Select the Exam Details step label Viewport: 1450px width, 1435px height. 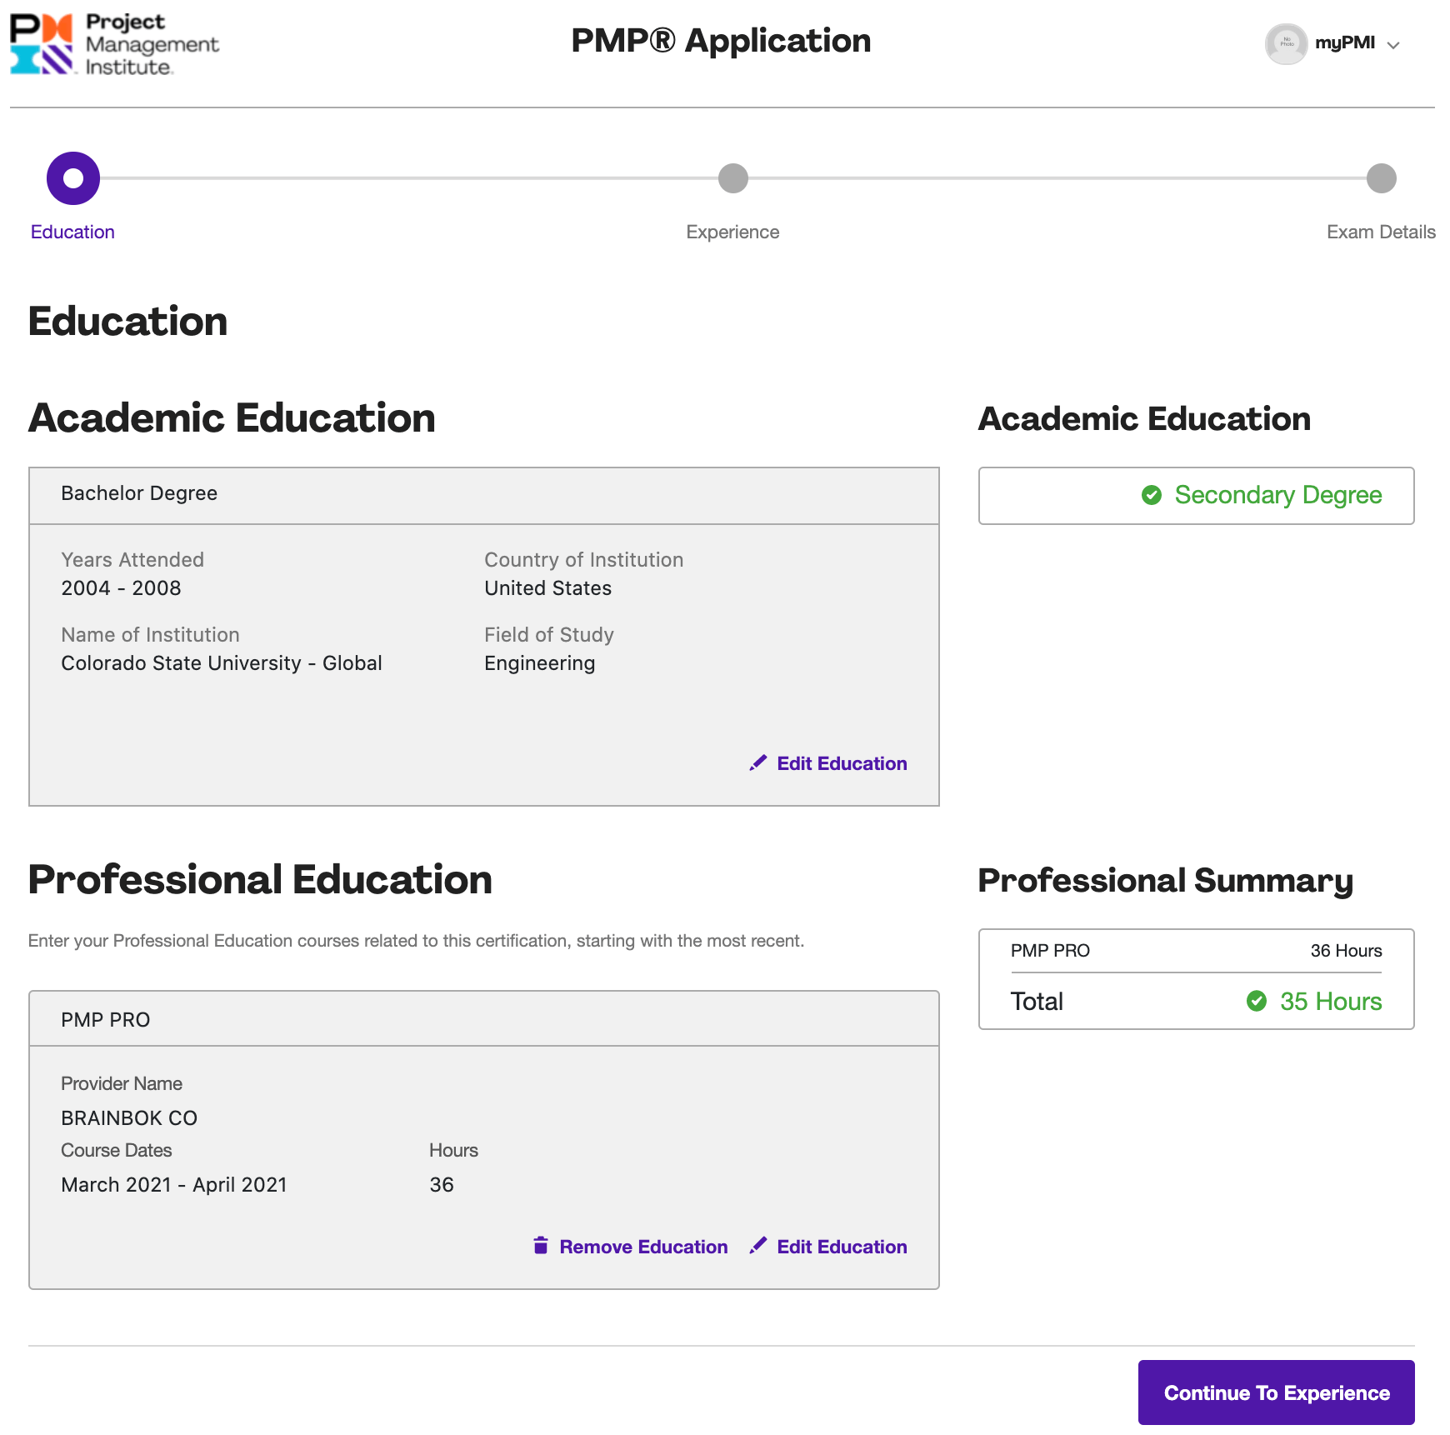point(1381,232)
